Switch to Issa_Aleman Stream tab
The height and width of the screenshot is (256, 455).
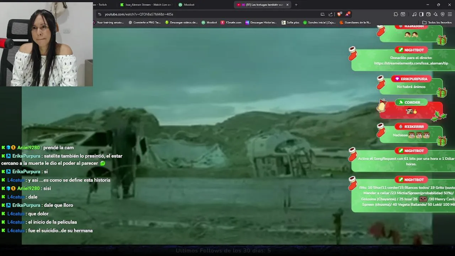click(146, 5)
